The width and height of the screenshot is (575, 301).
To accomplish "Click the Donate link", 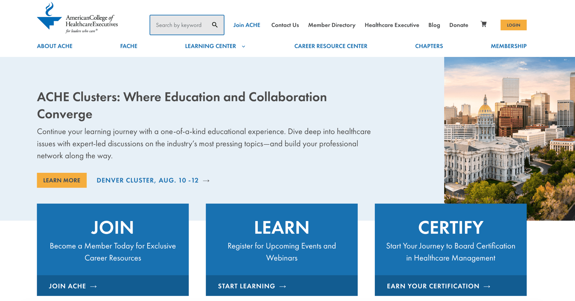I will (x=459, y=25).
